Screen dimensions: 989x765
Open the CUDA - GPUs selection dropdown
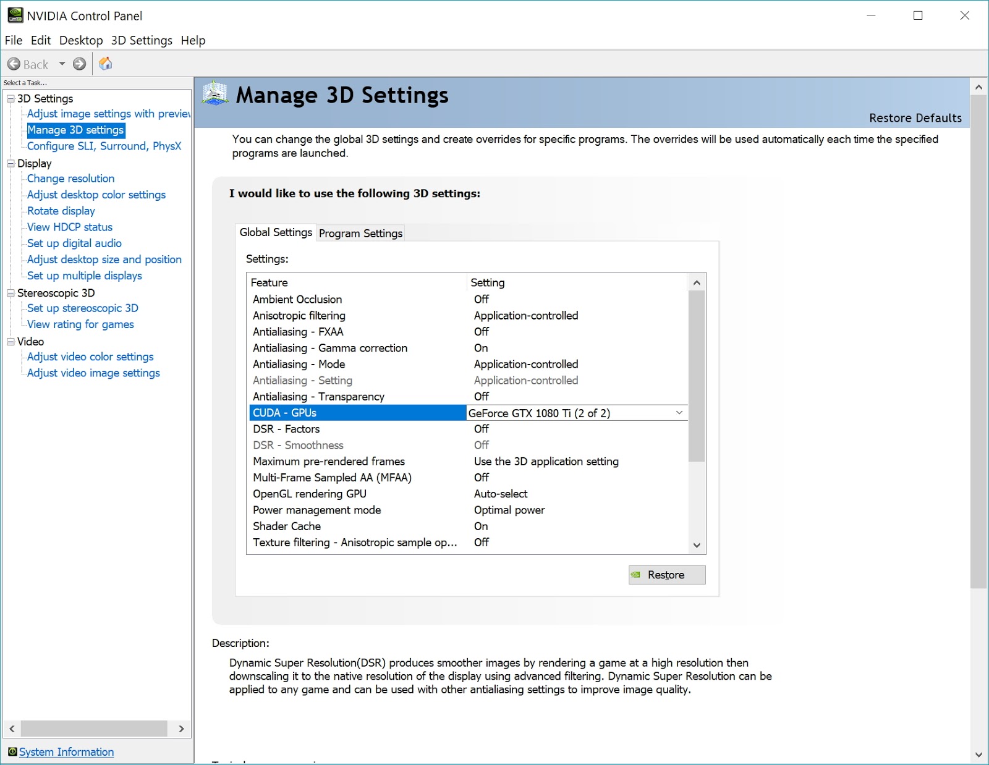679,413
